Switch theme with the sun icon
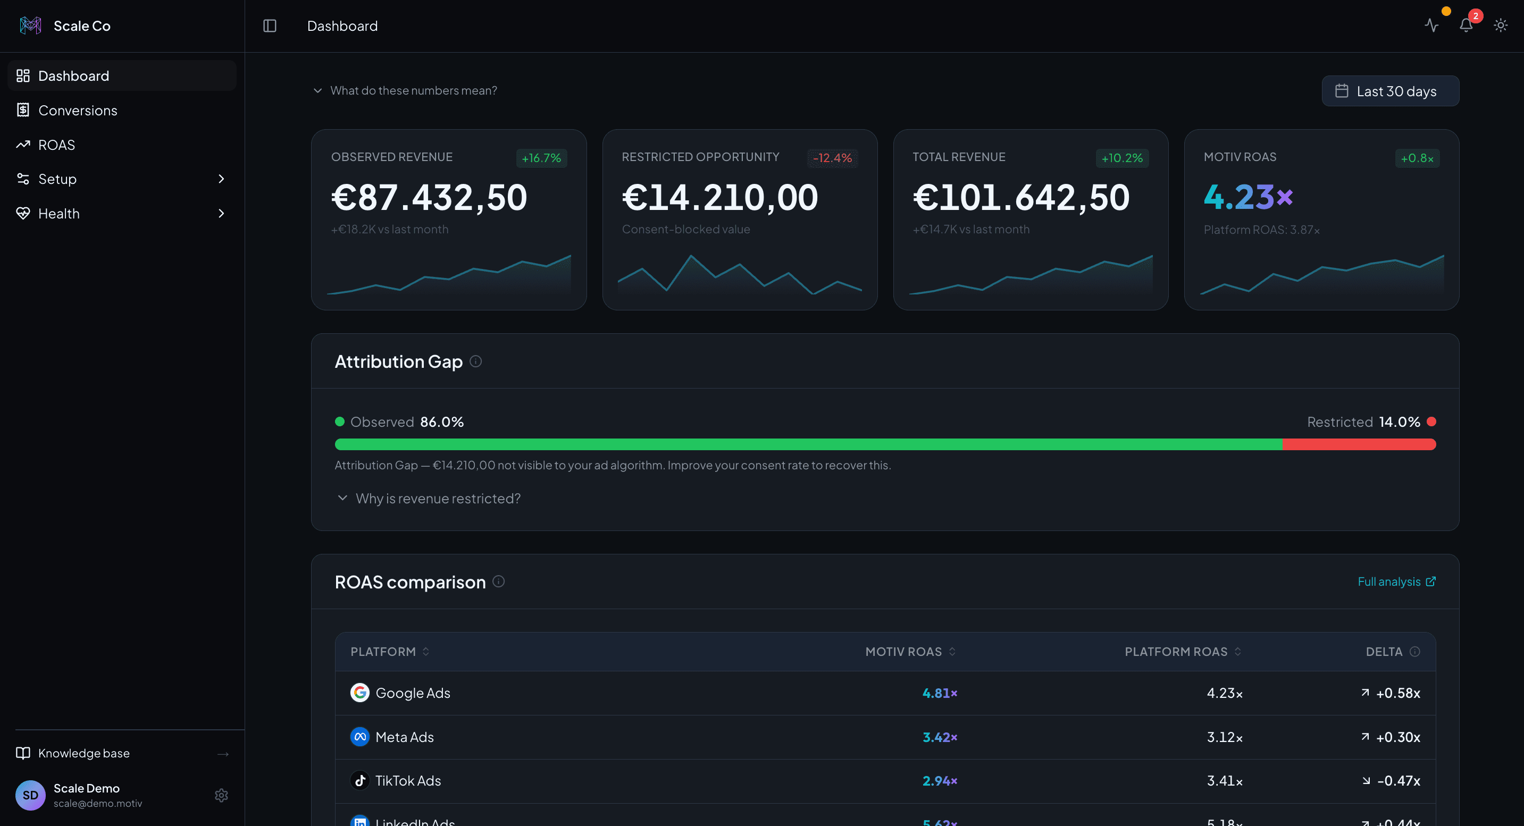The image size is (1524, 826). pyautogui.click(x=1500, y=26)
